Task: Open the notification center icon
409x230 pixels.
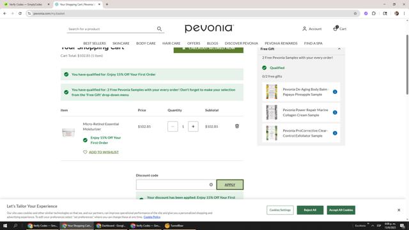Action: coord(403,226)
